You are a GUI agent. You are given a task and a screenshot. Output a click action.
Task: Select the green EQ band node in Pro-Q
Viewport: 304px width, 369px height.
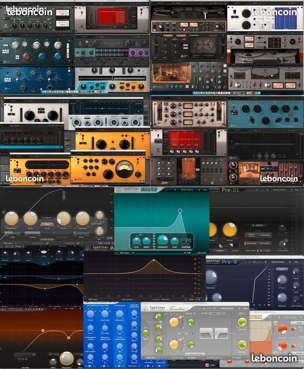[154, 260]
